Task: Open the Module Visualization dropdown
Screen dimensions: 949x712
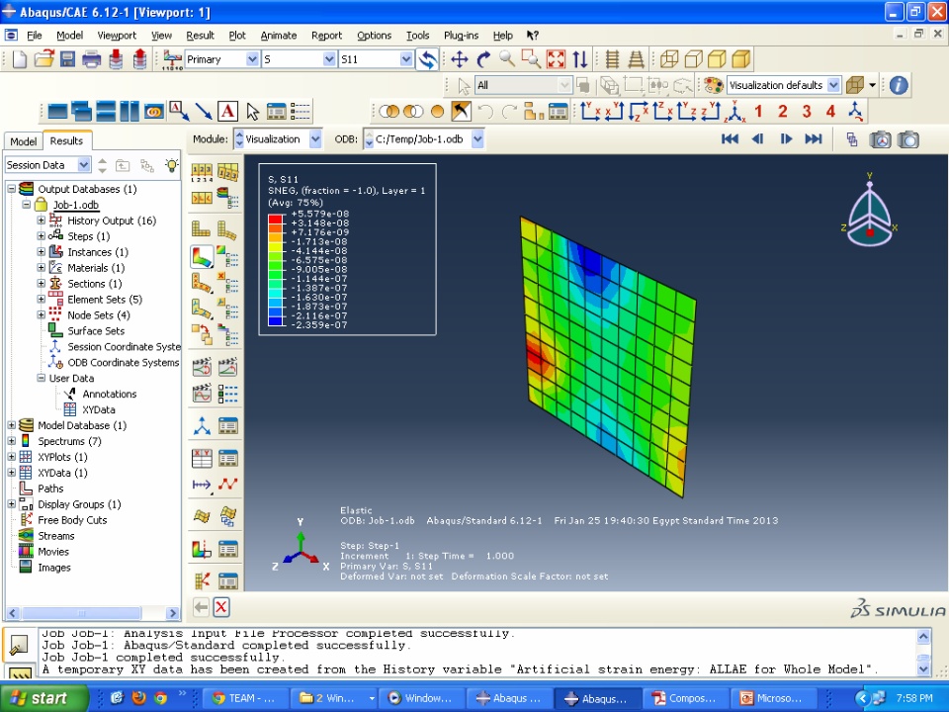Action: coord(315,139)
